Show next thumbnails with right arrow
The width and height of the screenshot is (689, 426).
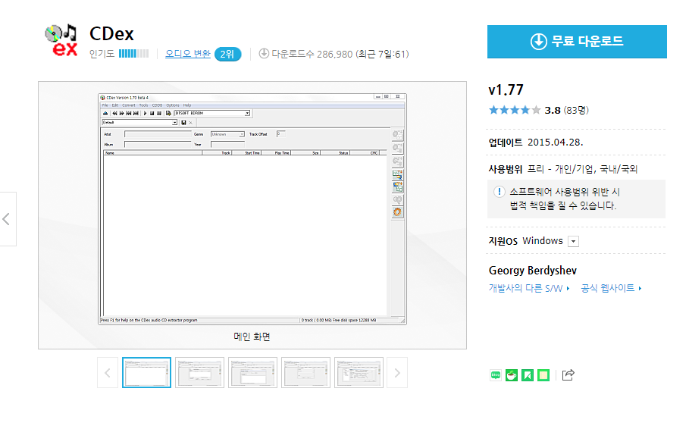coord(397,373)
